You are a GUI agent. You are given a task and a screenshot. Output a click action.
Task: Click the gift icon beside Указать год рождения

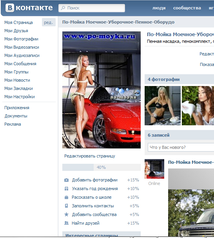coord(66,189)
